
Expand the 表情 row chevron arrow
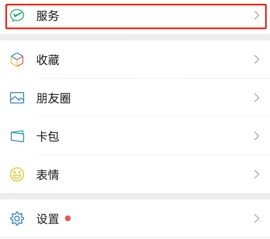point(256,174)
